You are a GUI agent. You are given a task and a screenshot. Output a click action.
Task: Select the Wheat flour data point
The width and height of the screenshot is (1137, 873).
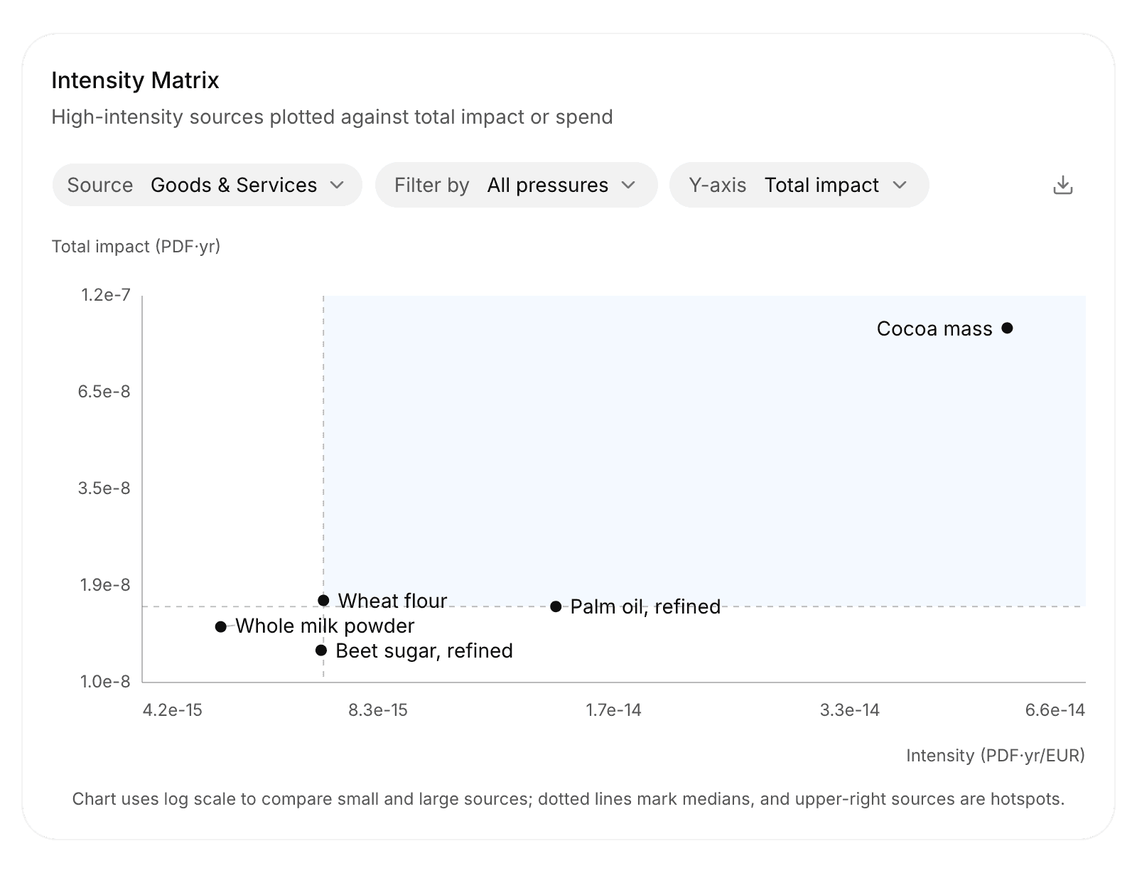click(323, 600)
